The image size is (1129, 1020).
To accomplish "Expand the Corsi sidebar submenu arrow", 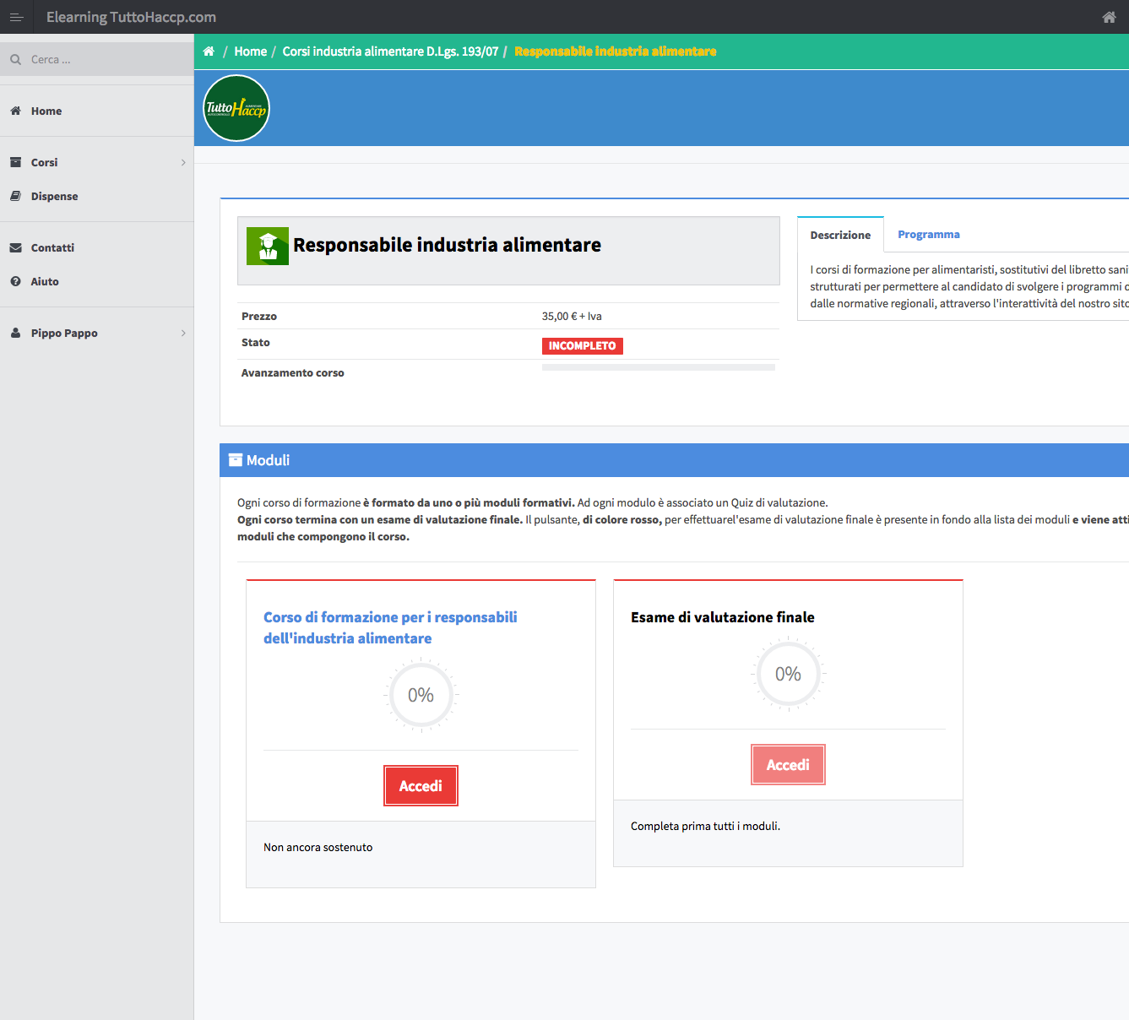I will 183,163.
